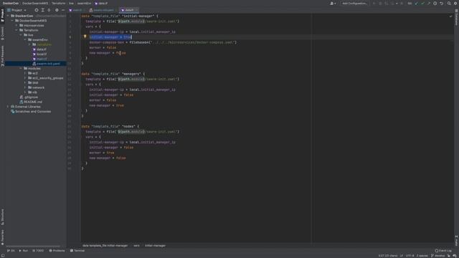Expand the microservices folder
The width and height of the screenshot is (459, 258).
tap(16, 26)
